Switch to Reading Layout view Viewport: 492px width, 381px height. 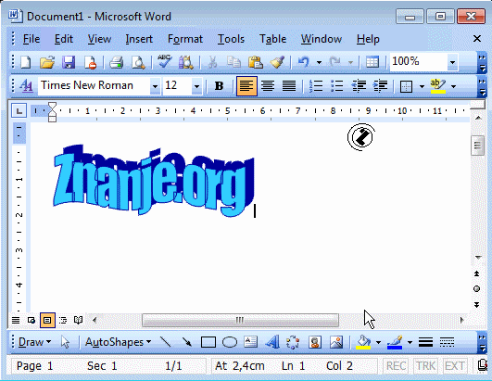tap(78, 320)
